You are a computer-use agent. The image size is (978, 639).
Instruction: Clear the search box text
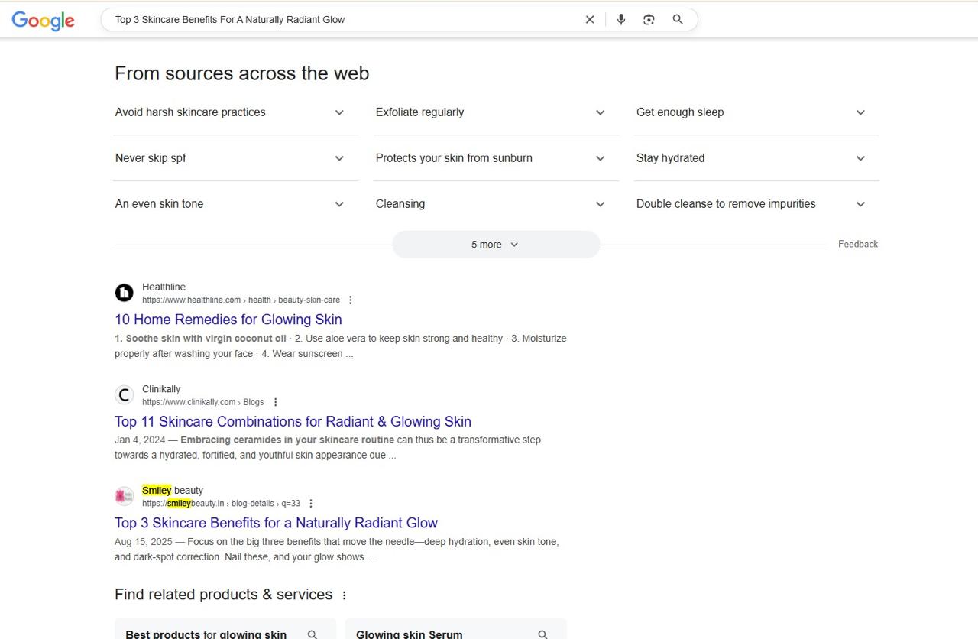(x=590, y=20)
